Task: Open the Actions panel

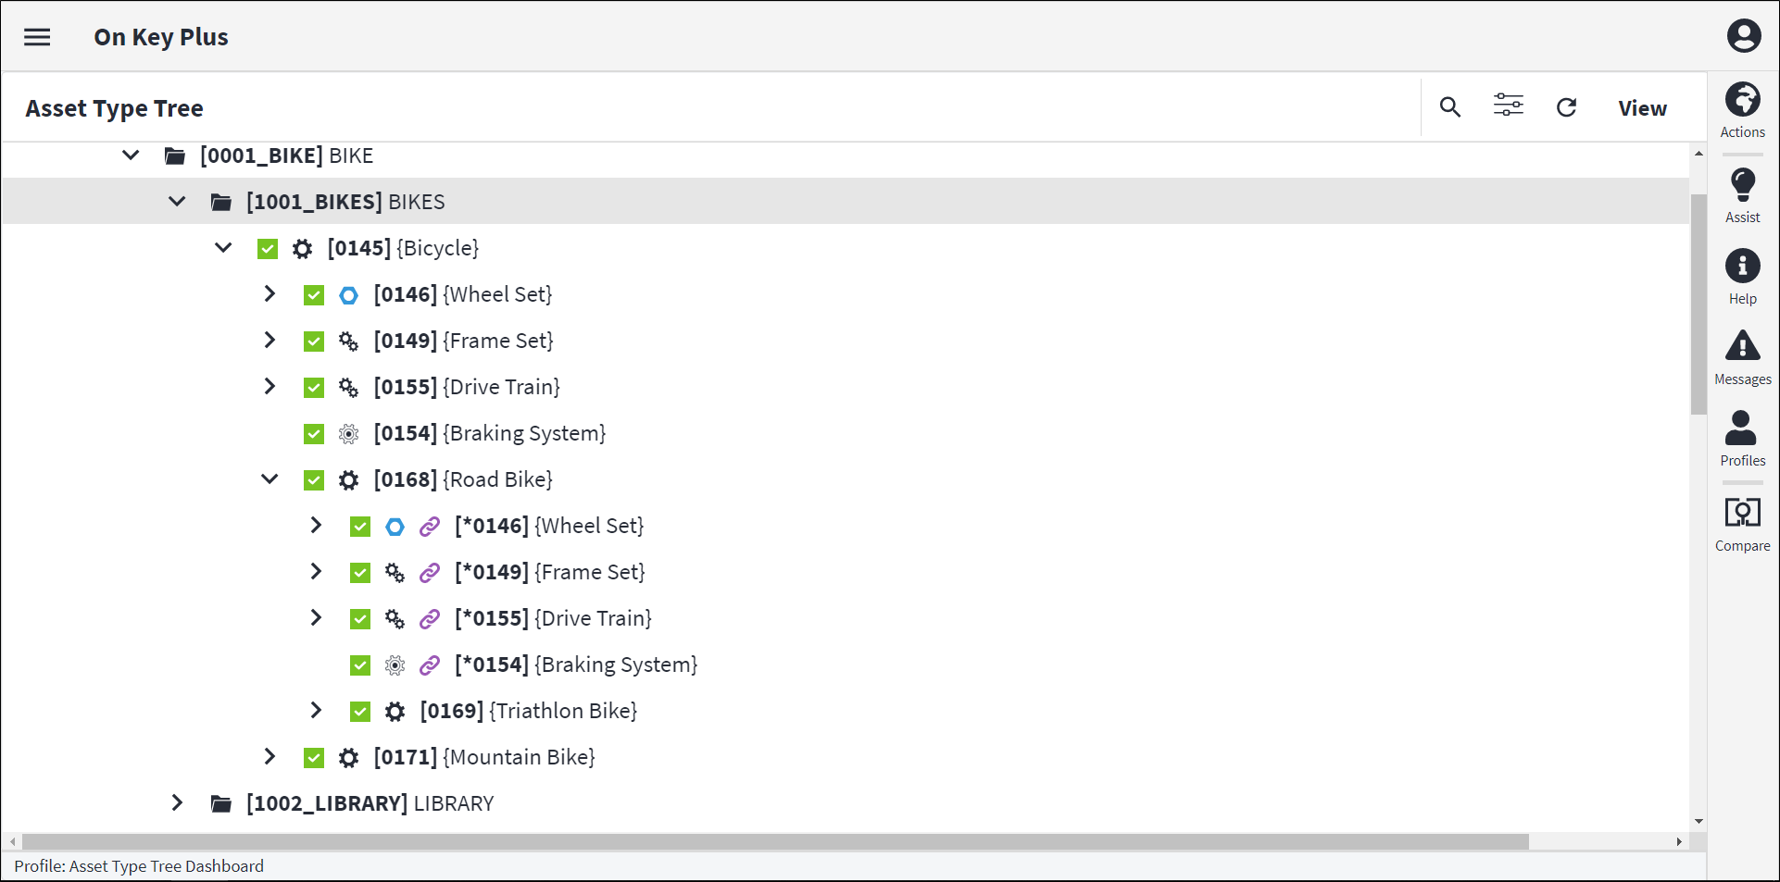Action: (1743, 110)
